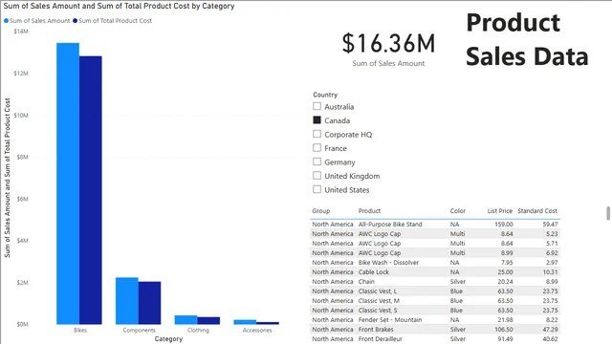Check the France country checkbox
This screenshot has height=344, width=612.
317,148
